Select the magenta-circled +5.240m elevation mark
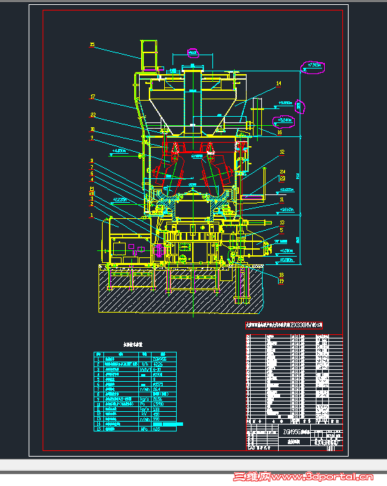The width and height of the screenshot is (387, 486). 284,122
